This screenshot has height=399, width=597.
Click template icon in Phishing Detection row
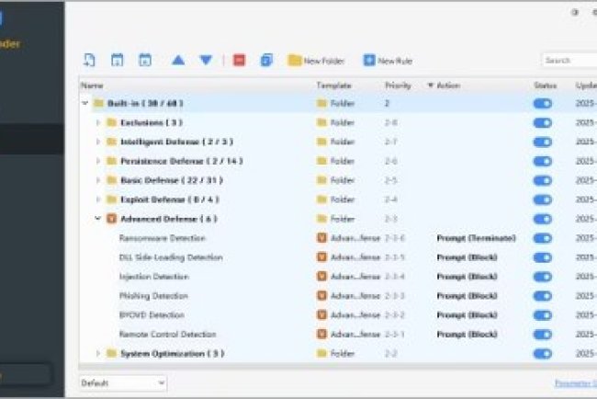point(321,296)
